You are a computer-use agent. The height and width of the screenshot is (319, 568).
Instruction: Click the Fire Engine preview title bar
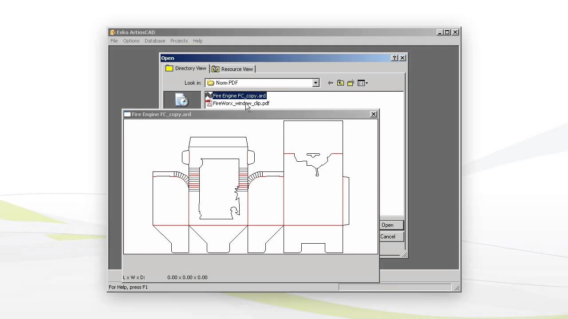pos(251,114)
